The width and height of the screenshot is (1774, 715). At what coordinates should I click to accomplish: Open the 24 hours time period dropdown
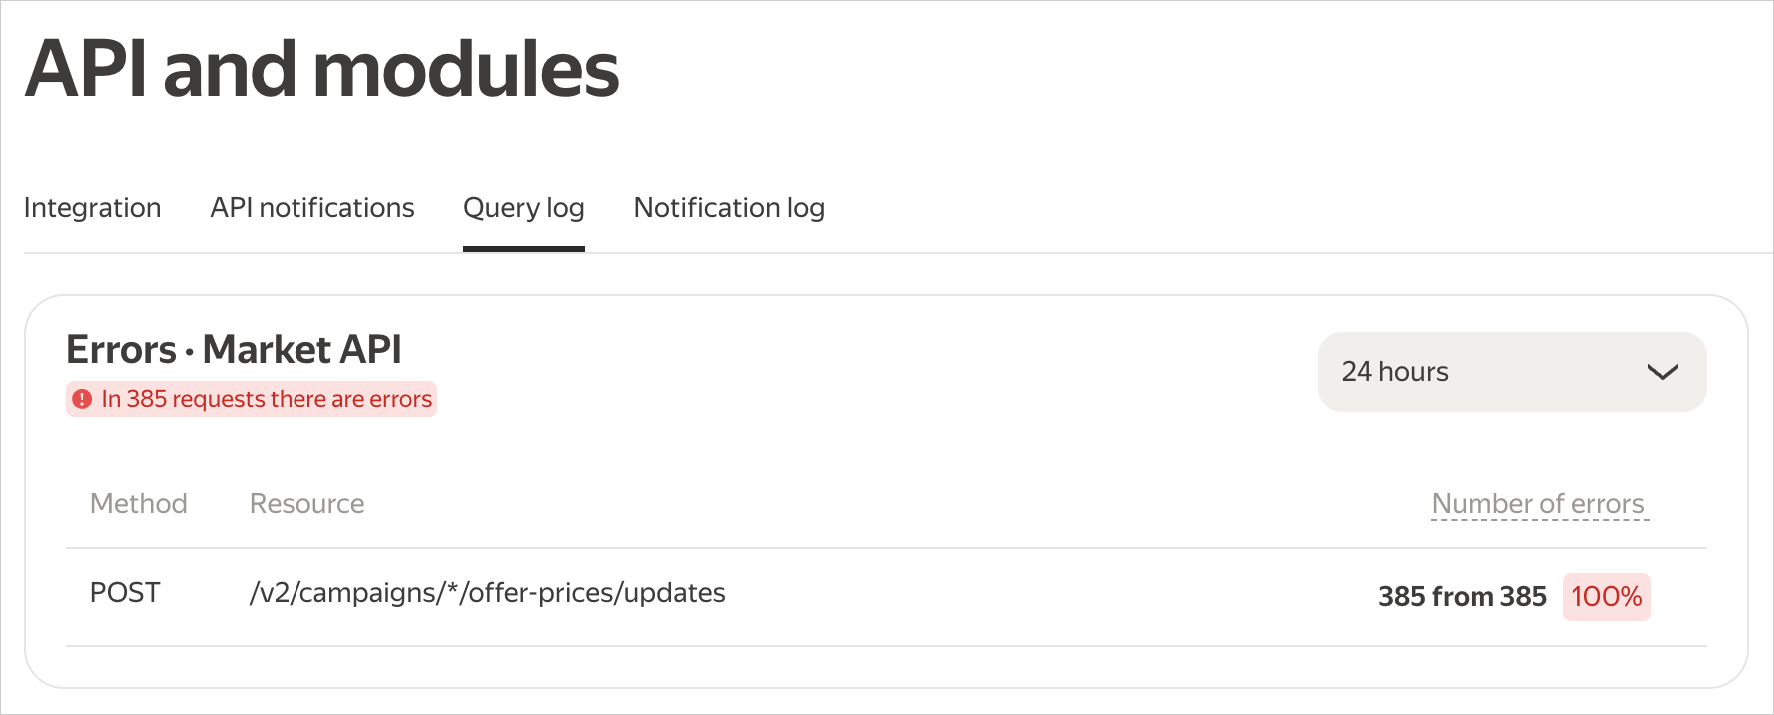[1511, 372]
